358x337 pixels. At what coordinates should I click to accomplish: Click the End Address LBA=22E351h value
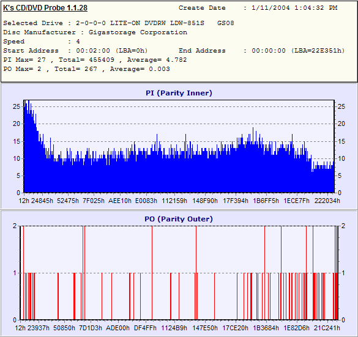coord(298,51)
